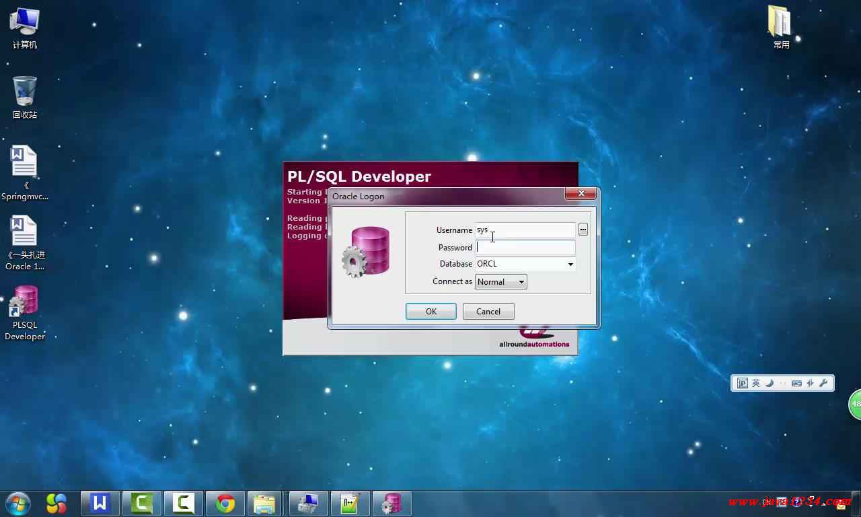The width and height of the screenshot is (861, 517).
Task: Select the Springmvc Word document on desktop
Action: 24,173
